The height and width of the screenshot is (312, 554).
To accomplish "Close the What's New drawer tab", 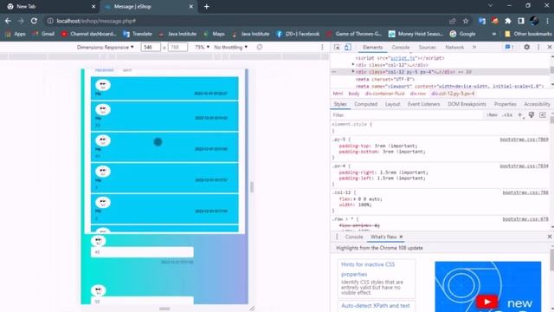I will pos(401,237).
